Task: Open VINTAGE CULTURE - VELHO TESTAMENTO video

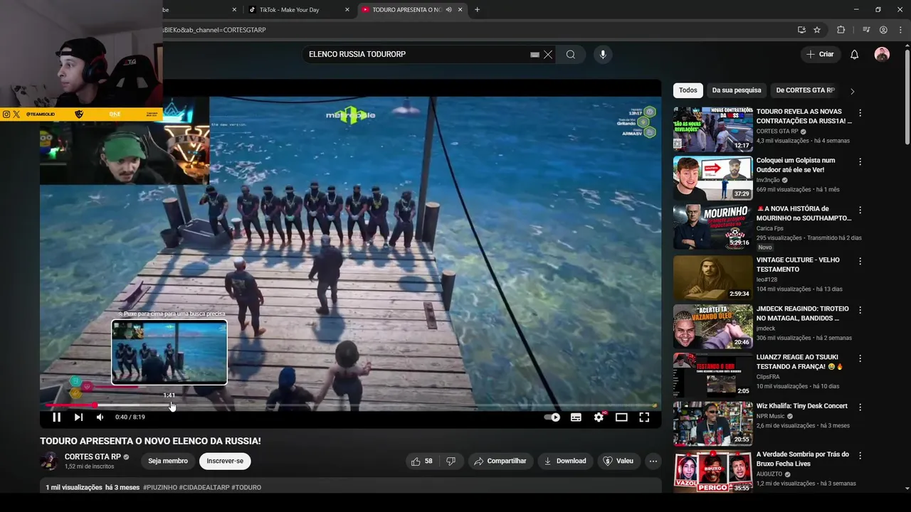Action: coord(798,265)
